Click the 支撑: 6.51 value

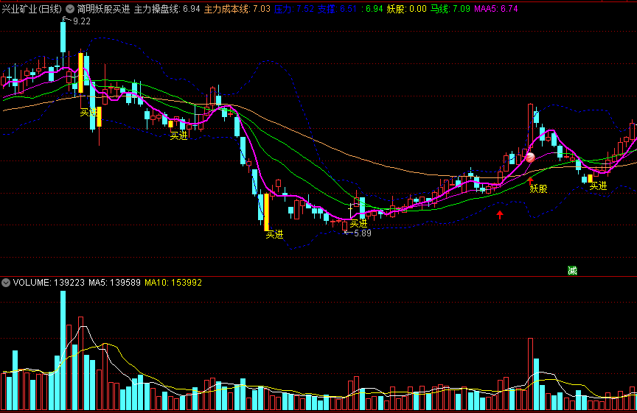tap(337, 9)
